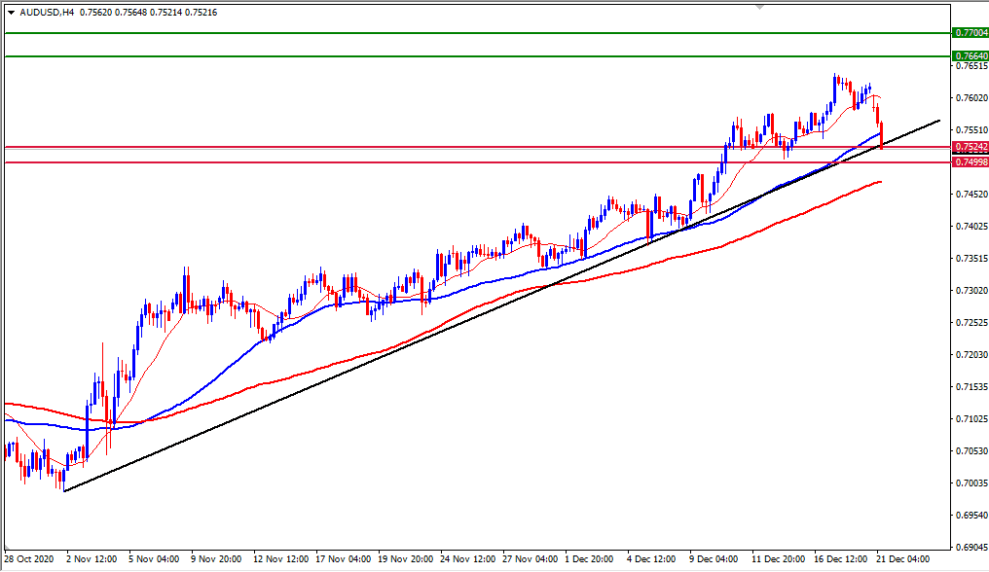Click the red support line at 0.74998
Viewport: 989px width, 572px height.
click(389, 161)
